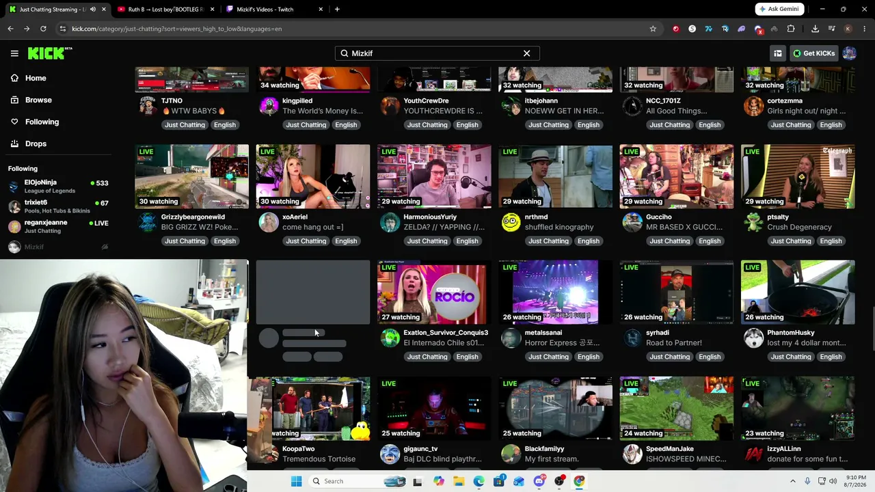The width and height of the screenshot is (875, 492).
Task: Click Just Chatting tag under Gucciho
Action: coord(669,241)
